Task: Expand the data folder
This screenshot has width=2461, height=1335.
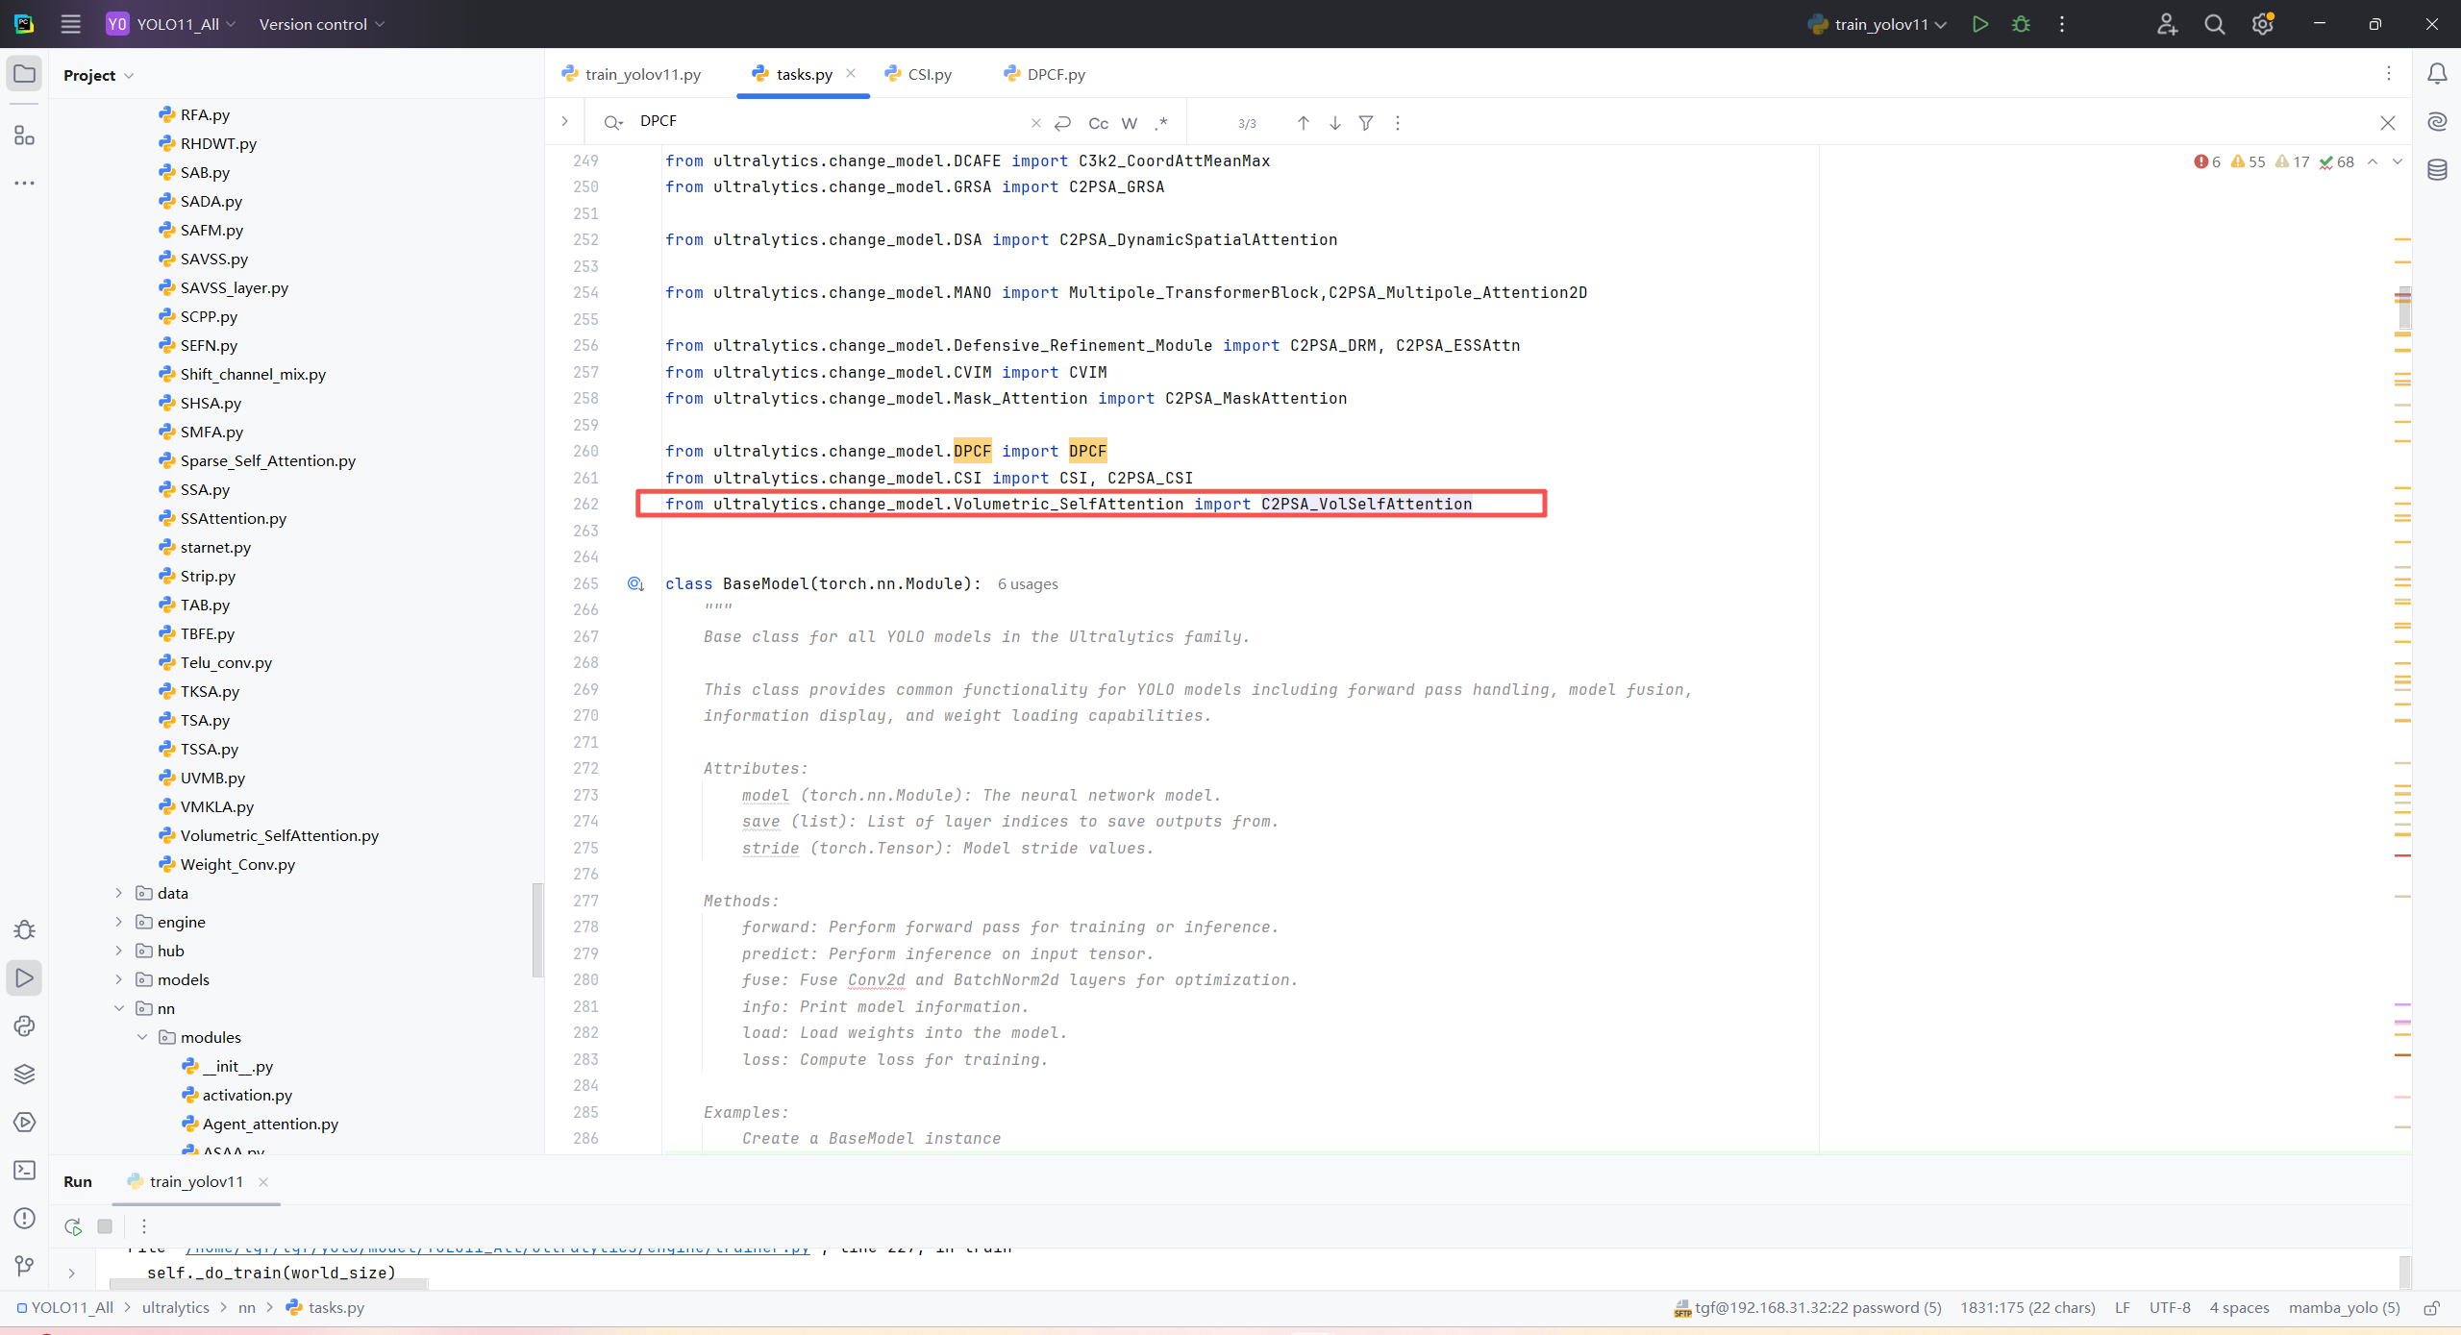Action: [x=119, y=893]
